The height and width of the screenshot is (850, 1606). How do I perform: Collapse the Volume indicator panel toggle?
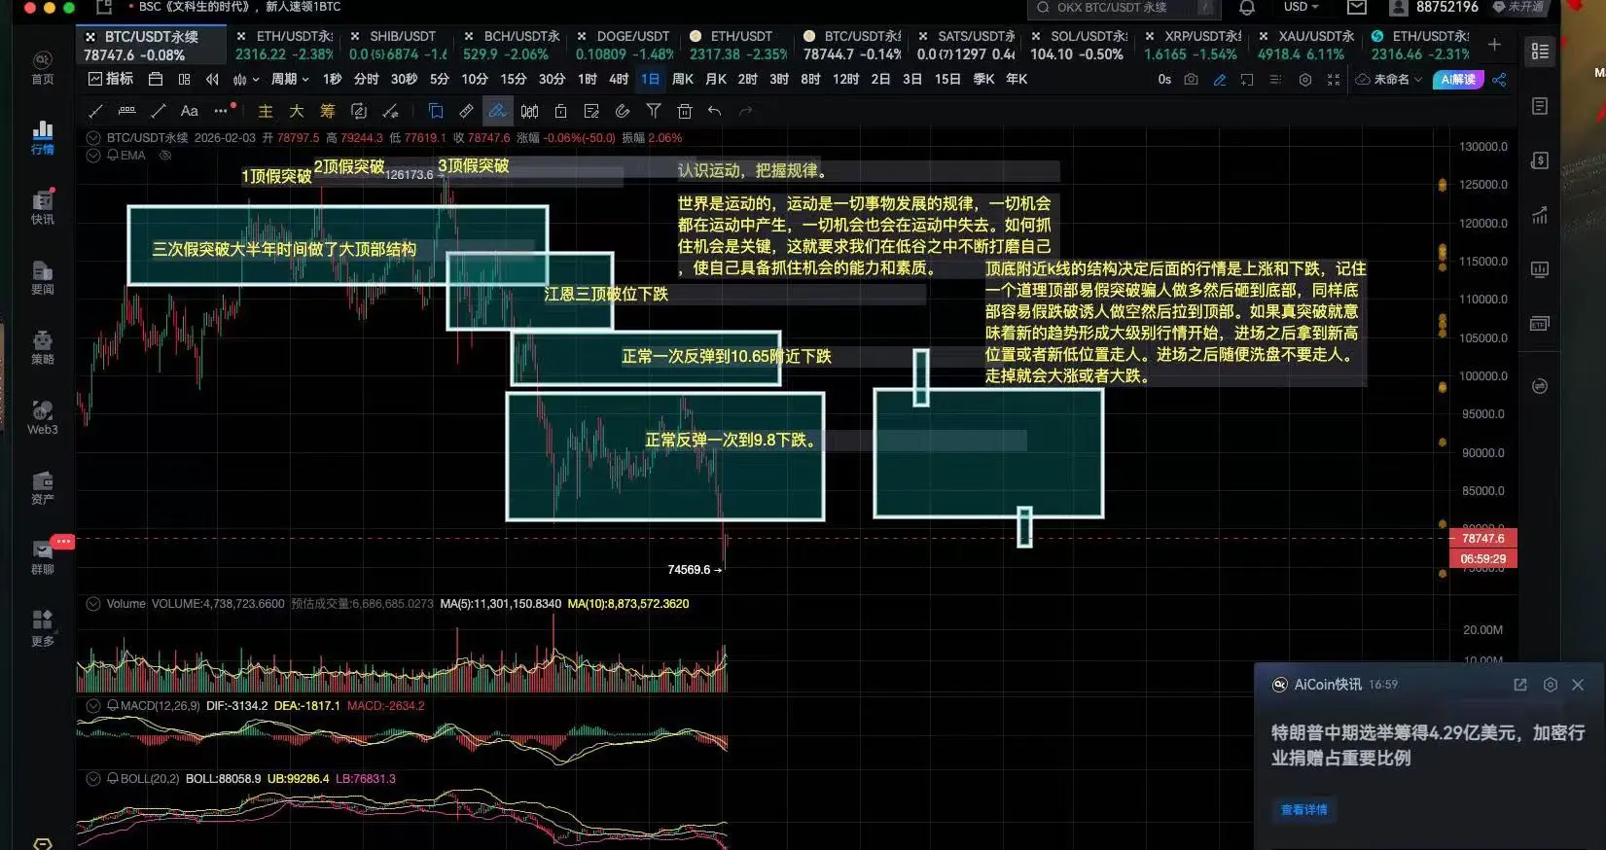click(93, 604)
